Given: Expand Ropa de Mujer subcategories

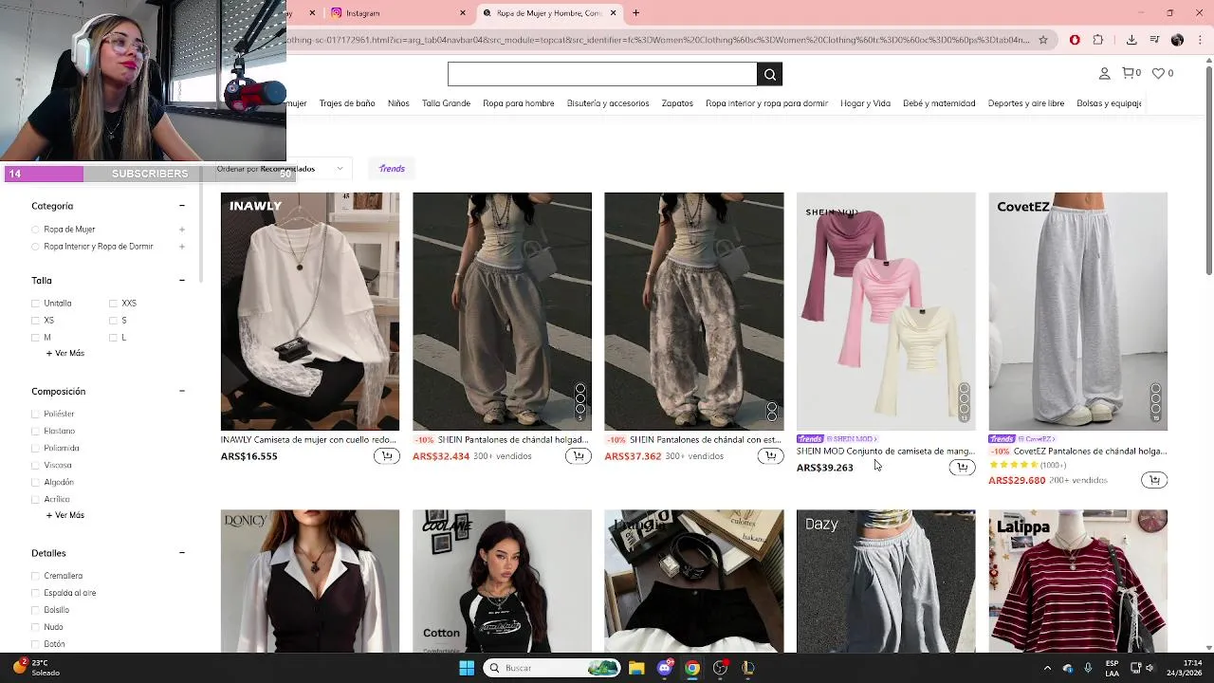Looking at the screenshot, I should (x=181, y=230).
